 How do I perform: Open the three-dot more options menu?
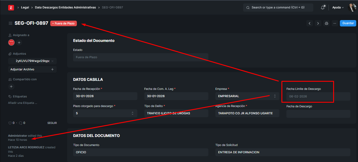coord(335,23)
